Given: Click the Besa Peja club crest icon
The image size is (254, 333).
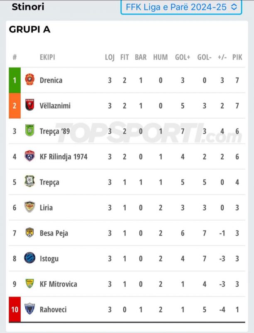Looking at the screenshot, I should [29, 232].
